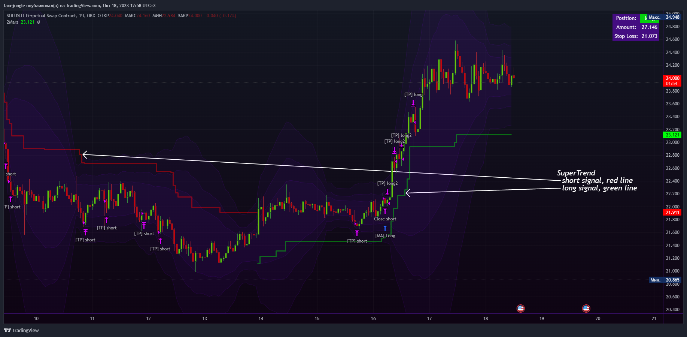Screen dimensions: 687x337
Task: Click the red 21.911 price axis label
Action: [672, 213]
